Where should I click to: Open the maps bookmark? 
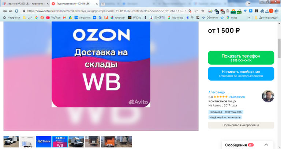(232, 17)
